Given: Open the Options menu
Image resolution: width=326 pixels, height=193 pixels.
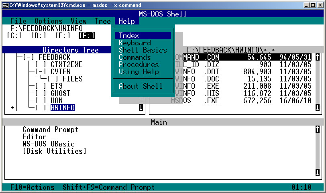Looking at the screenshot, I should [x=49, y=21].
